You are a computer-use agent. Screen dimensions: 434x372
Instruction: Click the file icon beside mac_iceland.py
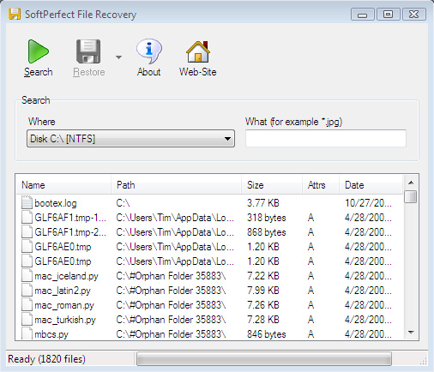27,276
